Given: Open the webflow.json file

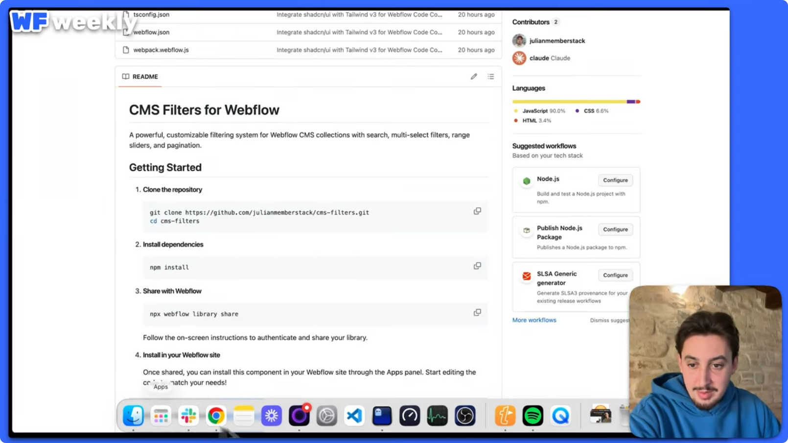Looking at the screenshot, I should 151,32.
